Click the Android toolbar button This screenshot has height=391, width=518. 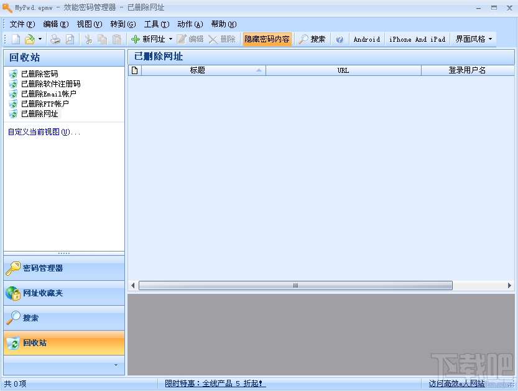click(x=367, y=39)
